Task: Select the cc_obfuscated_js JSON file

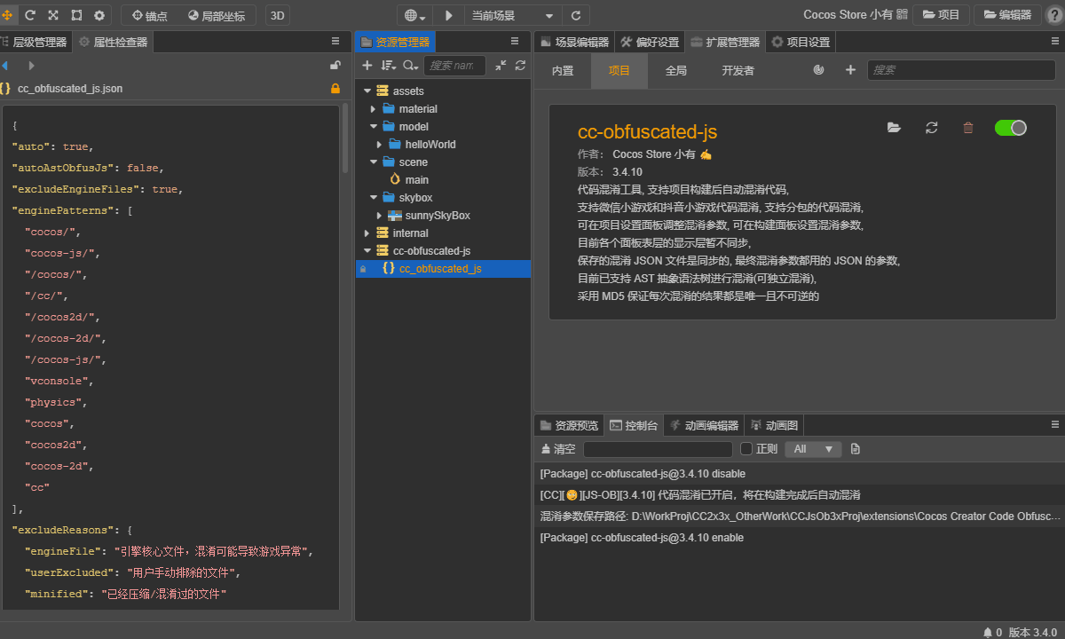Action: point(443,269)
